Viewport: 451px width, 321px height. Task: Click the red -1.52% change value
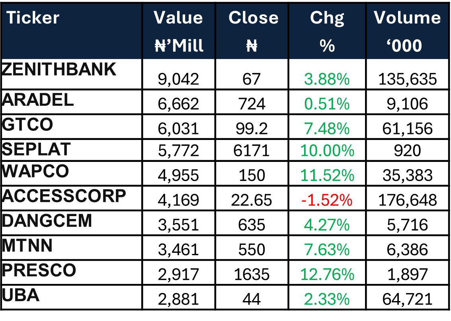point(327,200)
